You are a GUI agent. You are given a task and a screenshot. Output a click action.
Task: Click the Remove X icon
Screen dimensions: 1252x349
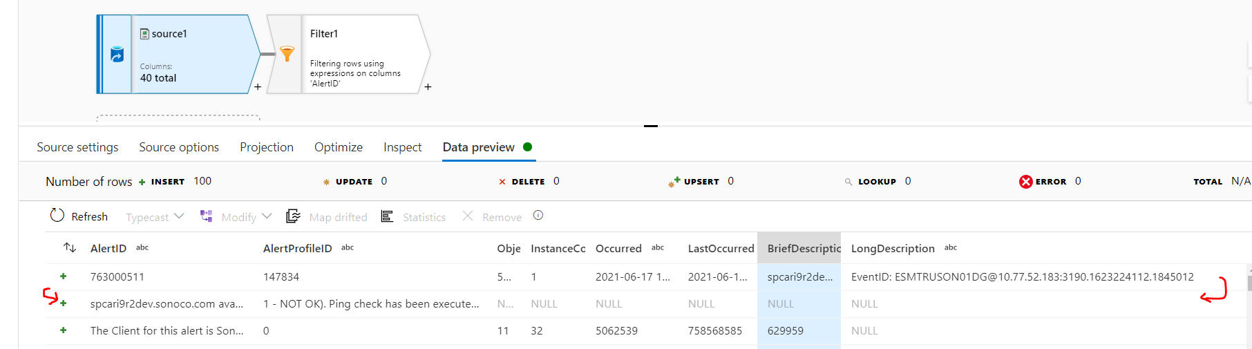(468, 216)
